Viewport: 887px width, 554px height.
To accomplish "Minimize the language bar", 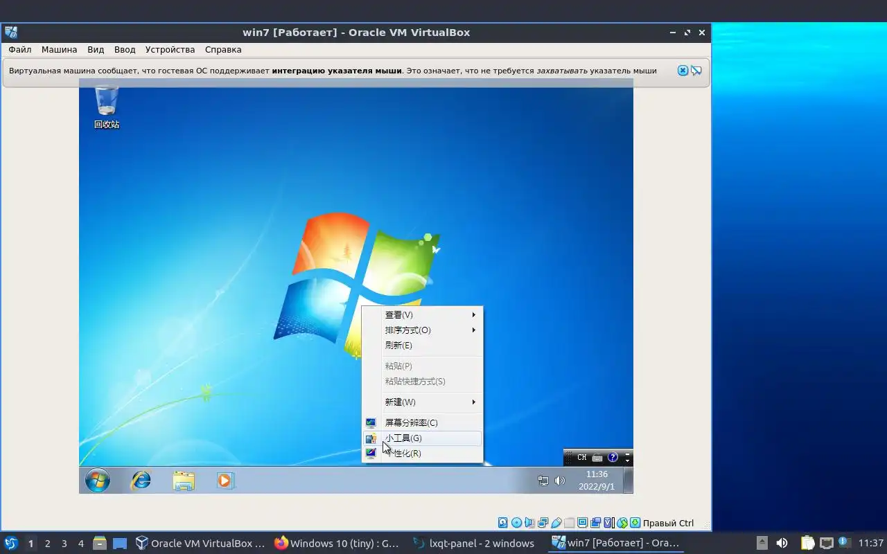I will (x=628, y=454).
